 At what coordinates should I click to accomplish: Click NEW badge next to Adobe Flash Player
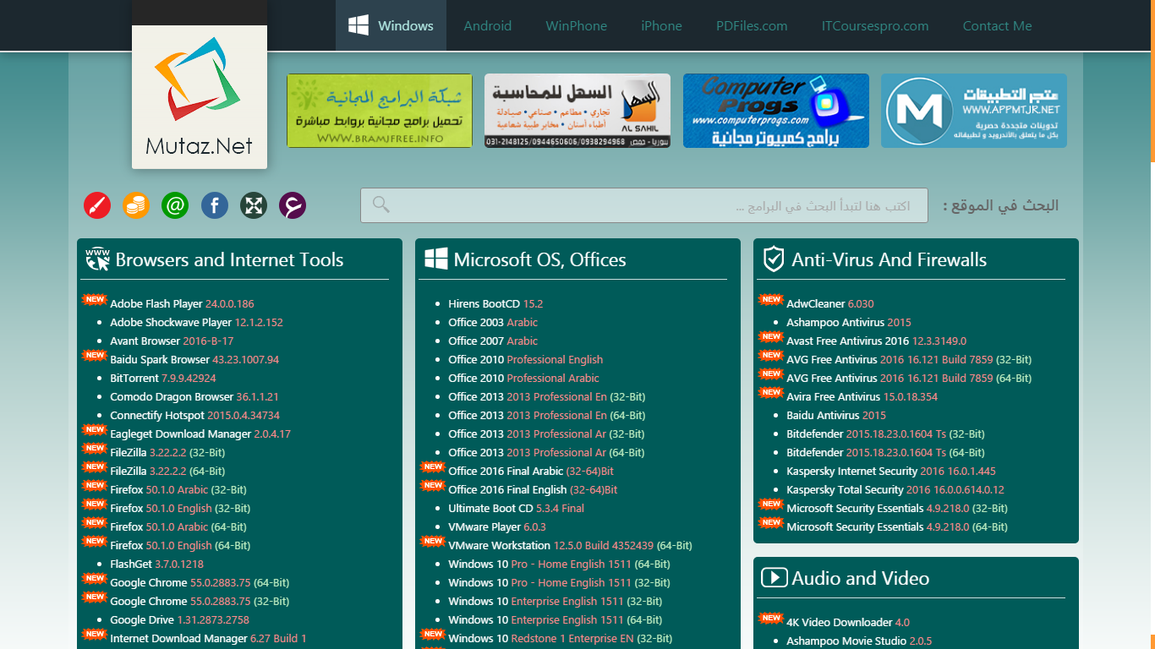coord(94,299)
